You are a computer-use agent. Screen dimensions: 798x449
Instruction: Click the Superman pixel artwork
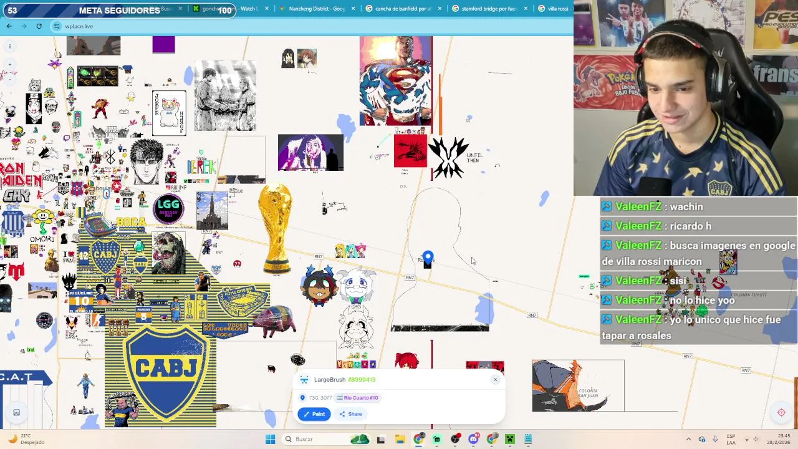[396, 81]
